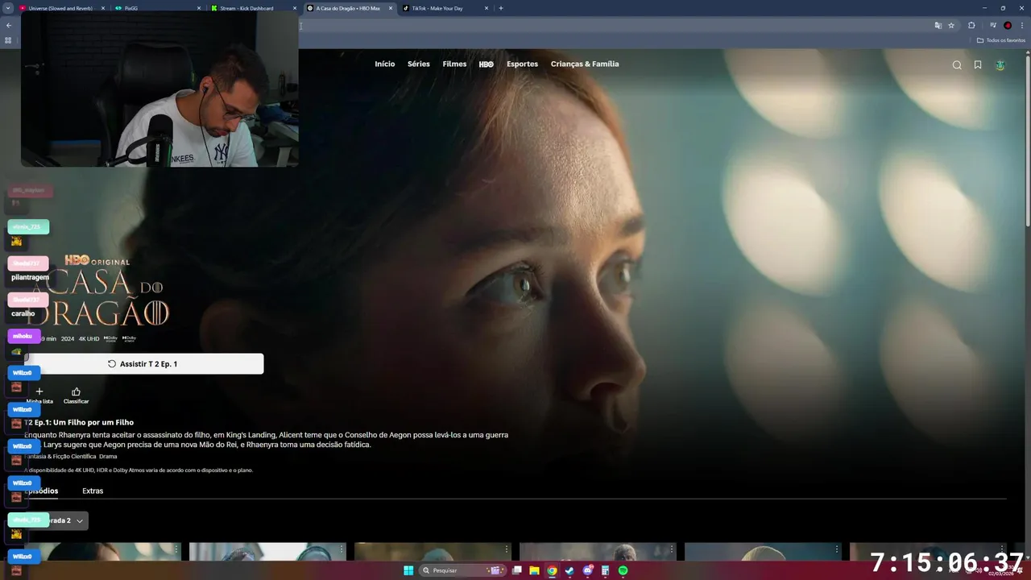Open Calculator from the taskbar
The width and height of the screenshot is (1031, 580).
point(605,570)
